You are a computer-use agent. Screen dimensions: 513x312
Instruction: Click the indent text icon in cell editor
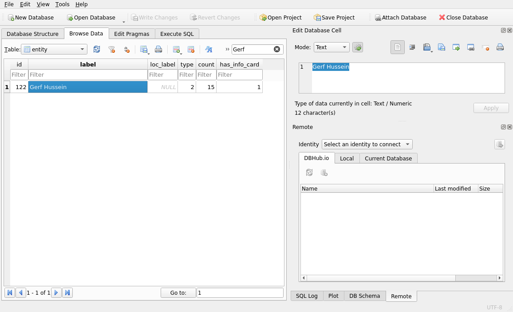(x=412, y=47)
